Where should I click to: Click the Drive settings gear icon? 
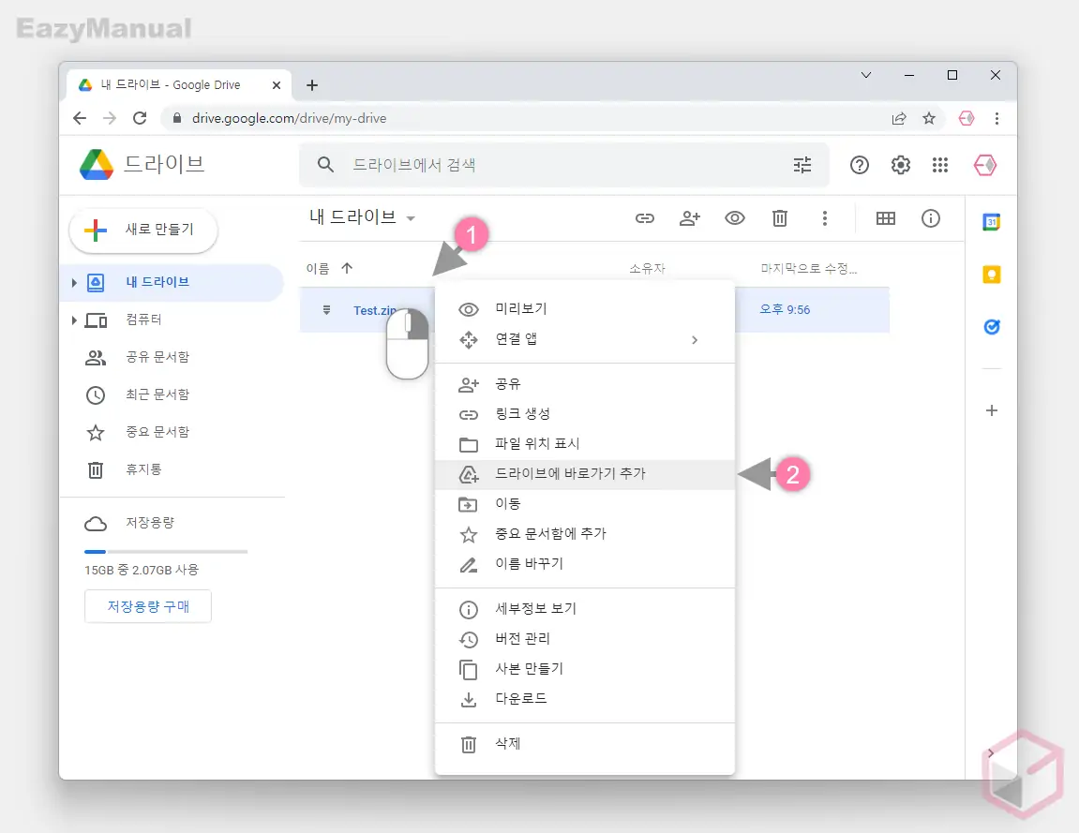pyautogui.click(x=900, y=165)
